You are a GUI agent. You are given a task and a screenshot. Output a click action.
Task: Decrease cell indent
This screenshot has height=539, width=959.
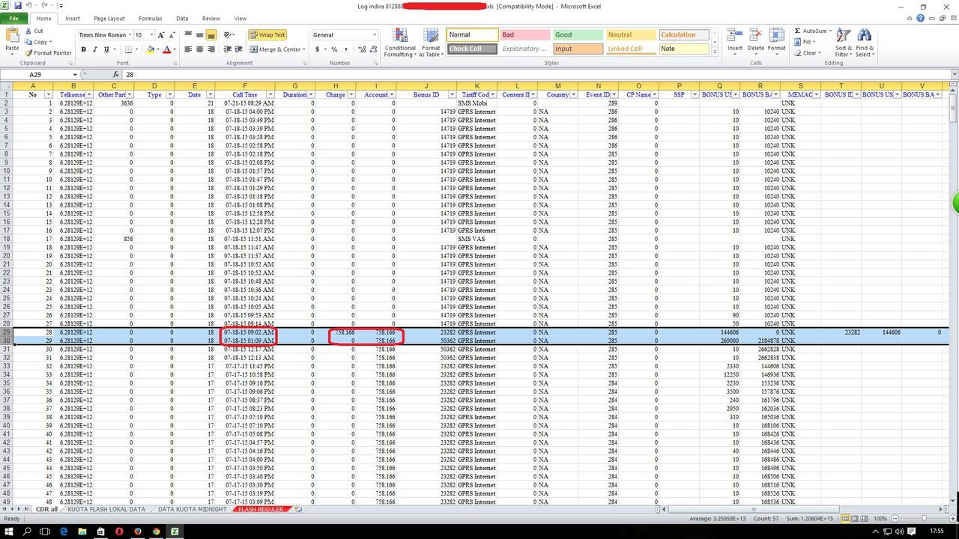tap(228, 49)
